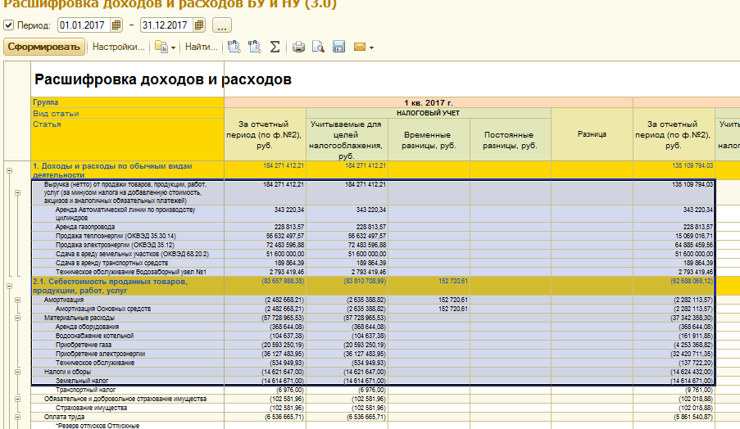This screenshot has height=429, width=740.
Task: Click the end date field 31.12.2017
Action: point(167,25)
